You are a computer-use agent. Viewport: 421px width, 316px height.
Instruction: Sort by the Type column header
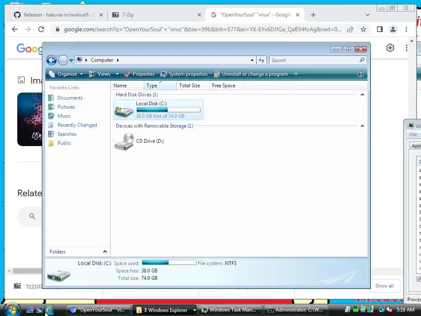[x=160, y=86]
